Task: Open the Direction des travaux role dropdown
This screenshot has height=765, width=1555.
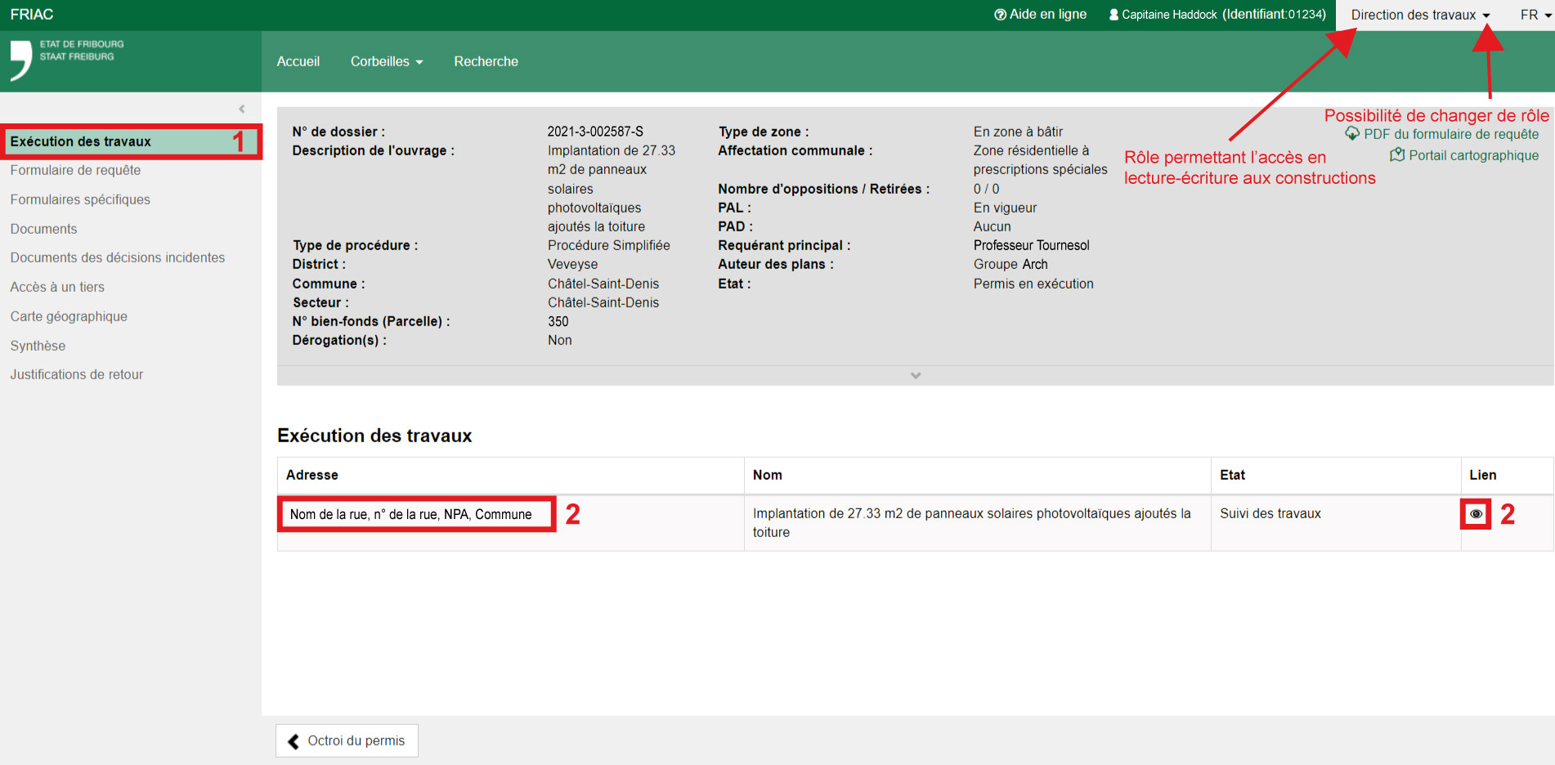Action: (1420, 15)
